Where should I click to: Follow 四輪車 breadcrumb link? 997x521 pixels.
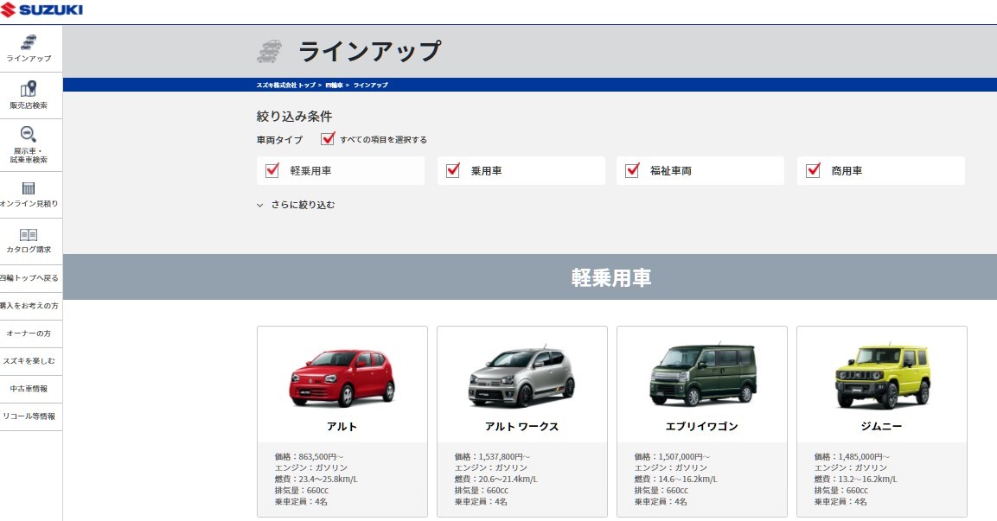tap(334, 86)
